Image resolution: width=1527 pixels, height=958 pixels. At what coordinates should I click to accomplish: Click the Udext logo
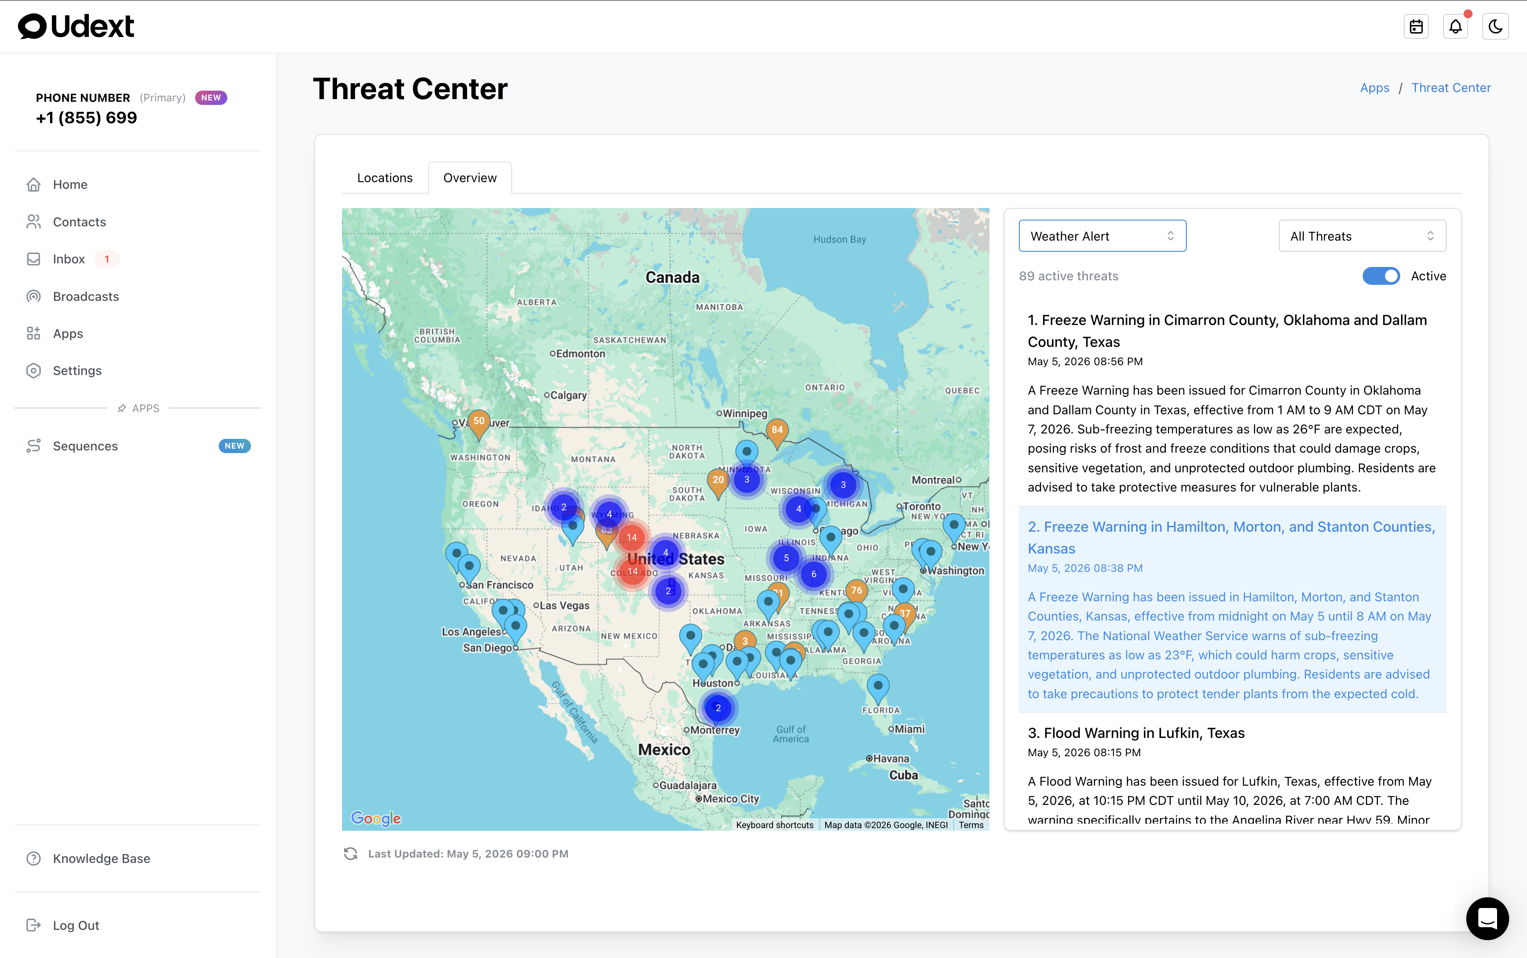tap(76, 27)
